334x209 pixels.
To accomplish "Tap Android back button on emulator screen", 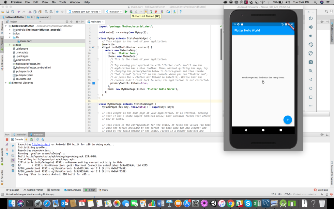I will pos(246,130).
